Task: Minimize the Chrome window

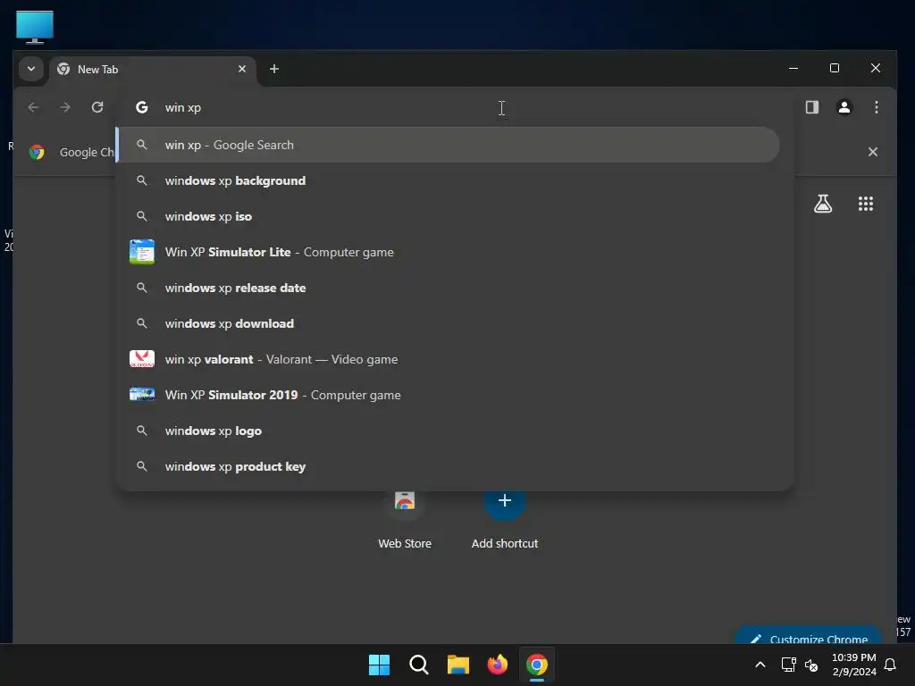Action: (x=793, y=68)
